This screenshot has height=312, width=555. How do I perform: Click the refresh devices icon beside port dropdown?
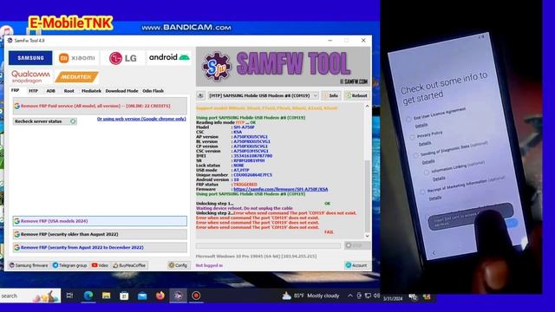pyautogui.click(x=200, y=95)
